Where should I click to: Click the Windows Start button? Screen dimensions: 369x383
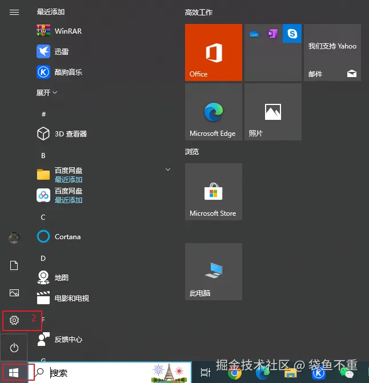[x=14, y=373]
